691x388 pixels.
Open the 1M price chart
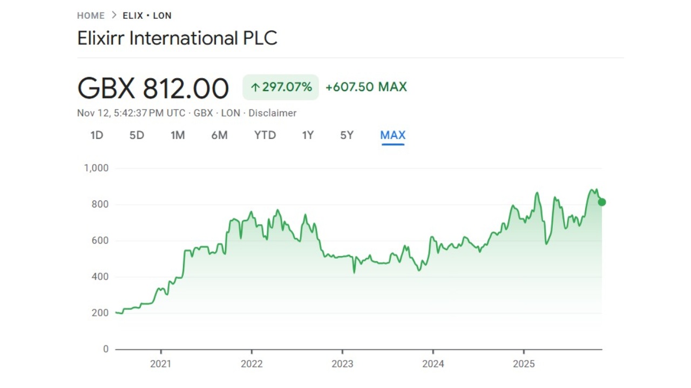(x=178, y=135)
